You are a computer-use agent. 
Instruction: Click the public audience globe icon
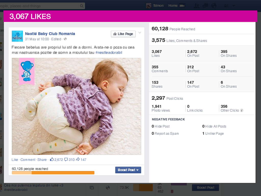point(65,39)
